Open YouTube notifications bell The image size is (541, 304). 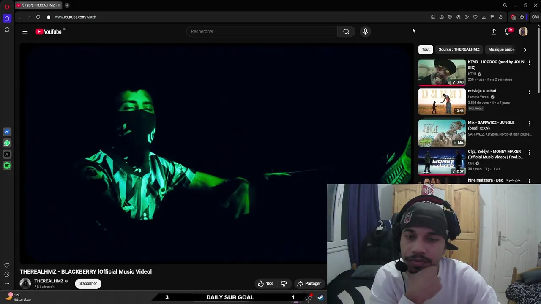508,32
